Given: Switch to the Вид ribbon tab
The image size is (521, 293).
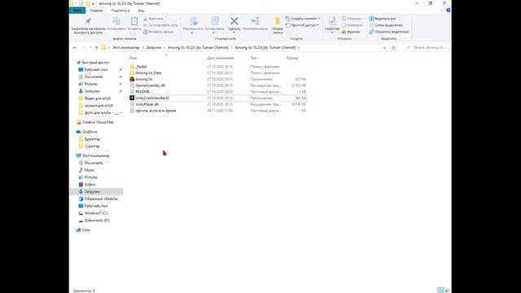Looking at the screenshot, I should pos(141,11).
